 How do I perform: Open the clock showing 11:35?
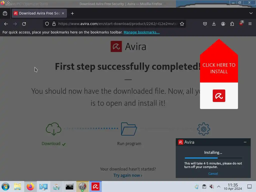[x=233, y=186]
